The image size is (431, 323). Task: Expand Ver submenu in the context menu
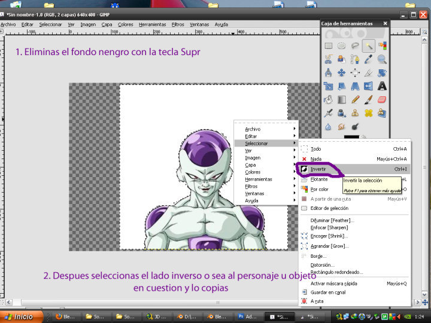(x=266, y=151)
